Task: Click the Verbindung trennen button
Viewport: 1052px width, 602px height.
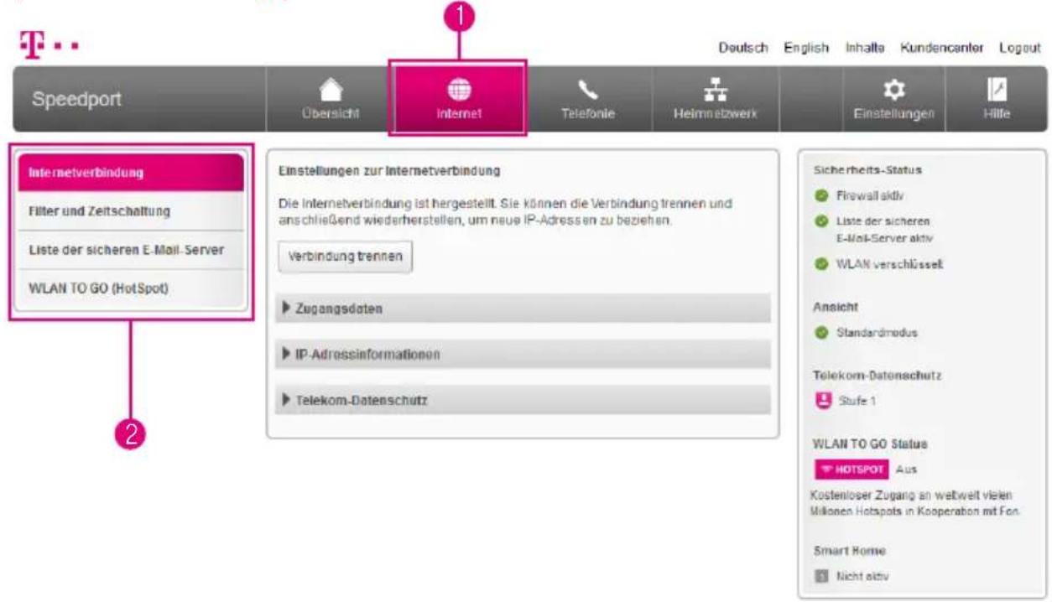Action: (345, 257)
